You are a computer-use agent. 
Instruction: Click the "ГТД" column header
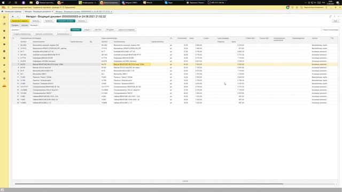tap(332, 38)
